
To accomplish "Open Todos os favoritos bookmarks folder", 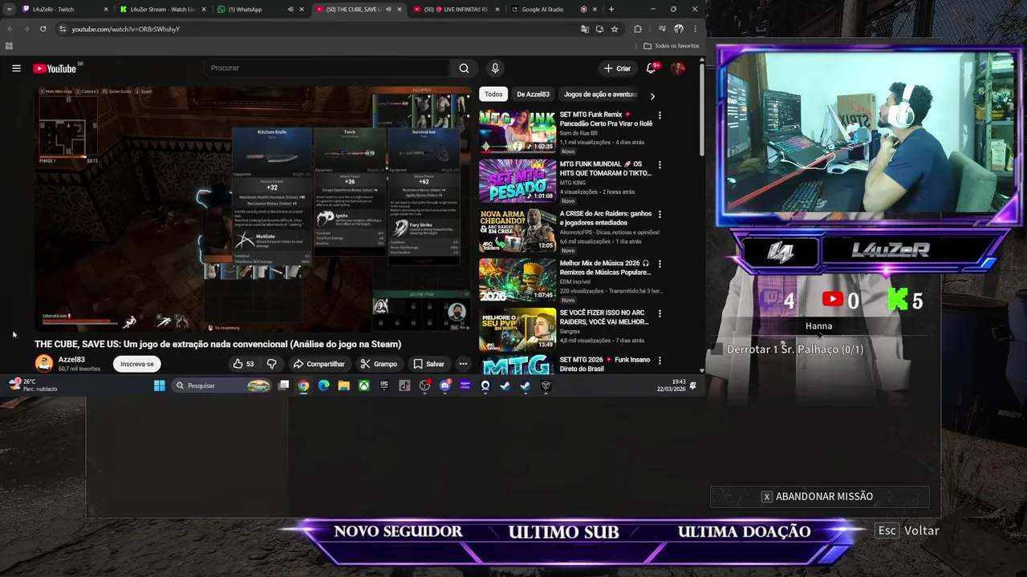I will 672,46.
